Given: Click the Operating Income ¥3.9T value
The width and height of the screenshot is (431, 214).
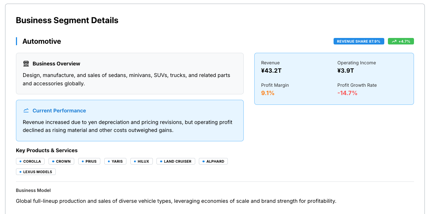Looking at the screenshot, I should 346,71.
